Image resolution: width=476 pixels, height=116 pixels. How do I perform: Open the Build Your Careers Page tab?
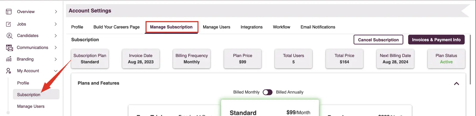point(117,27)
